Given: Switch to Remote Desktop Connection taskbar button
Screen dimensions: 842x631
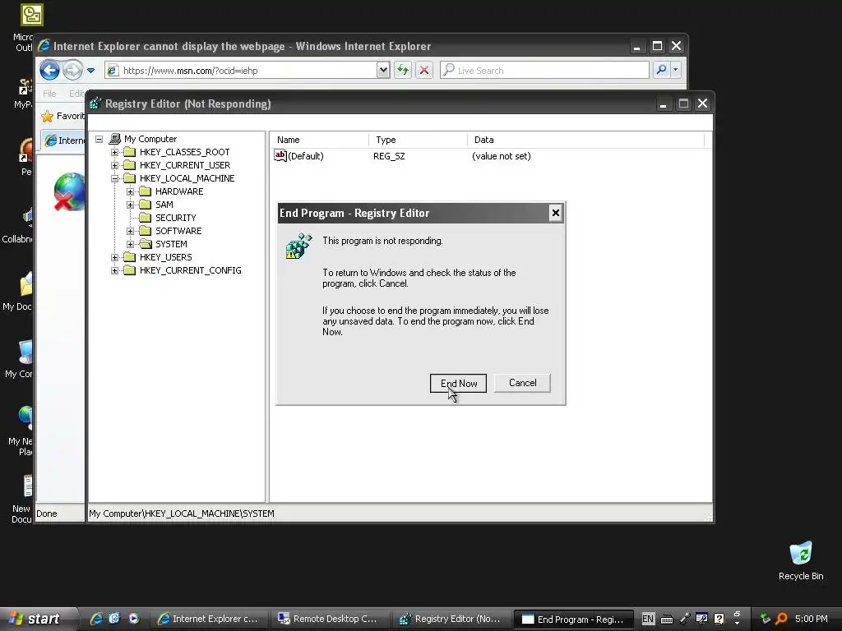Looking at the screenshot, I should pos(327,619).
